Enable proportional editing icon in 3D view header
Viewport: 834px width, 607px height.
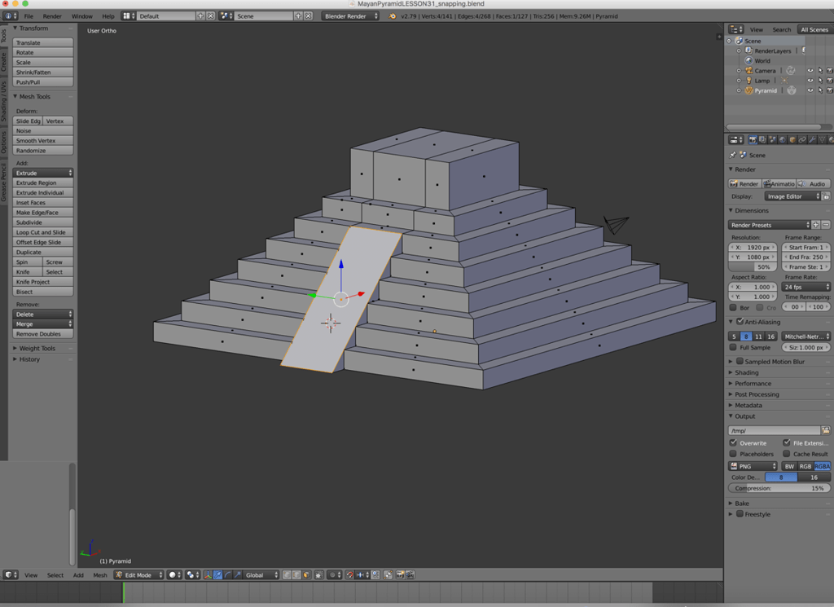coord(332,574)
